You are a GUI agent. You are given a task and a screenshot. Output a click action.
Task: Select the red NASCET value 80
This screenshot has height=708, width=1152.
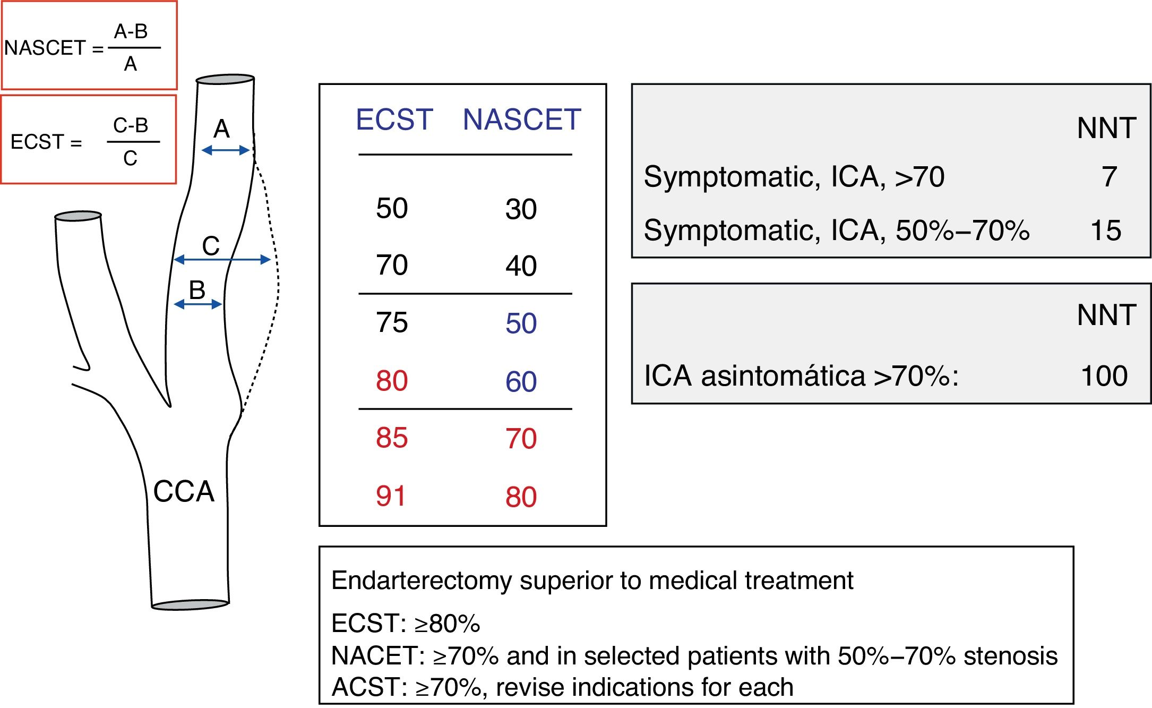click(x=521, y=497)
